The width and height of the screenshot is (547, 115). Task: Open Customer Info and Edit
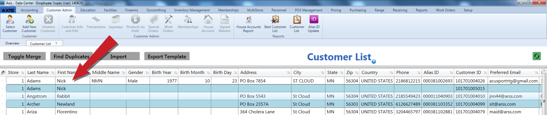tap(72, 24)
